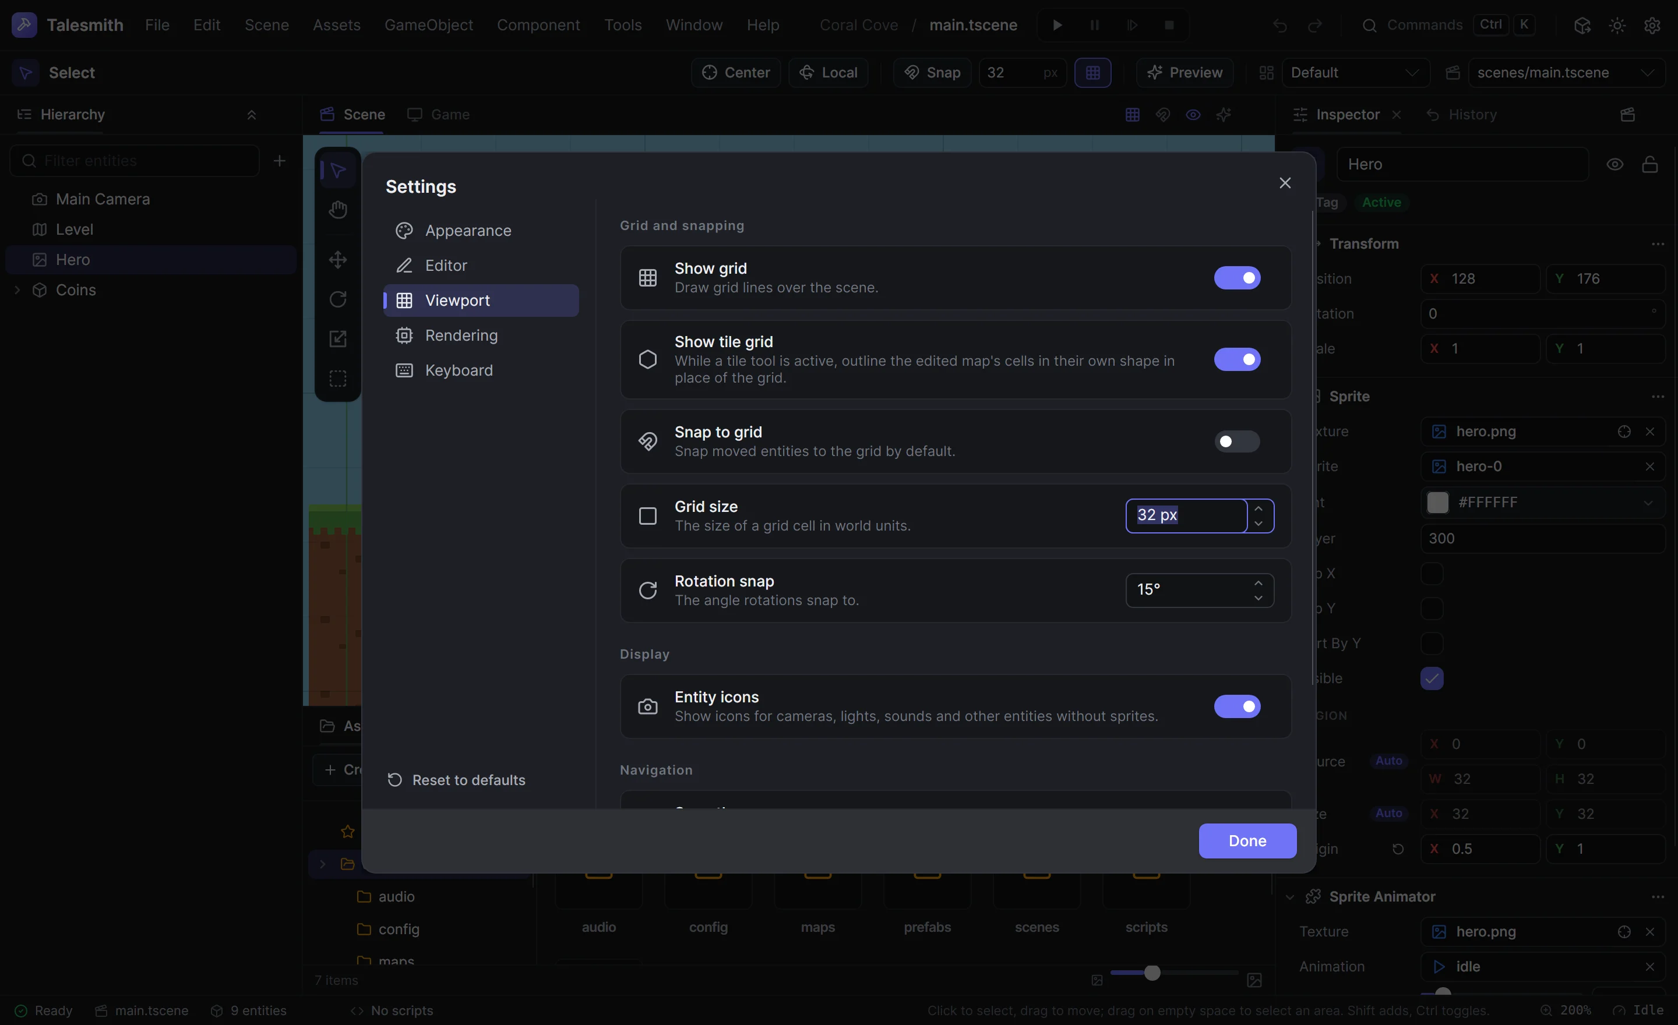
Task: Click the Preview button
Action: 1185,73
